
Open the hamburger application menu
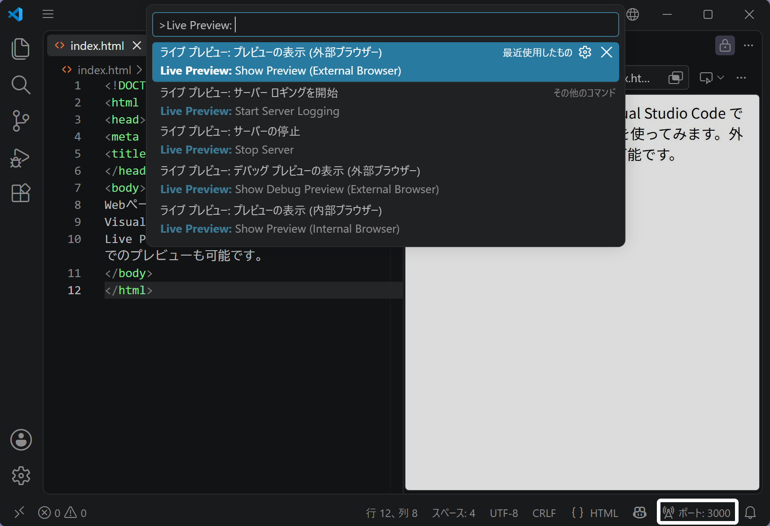[48, 14]
